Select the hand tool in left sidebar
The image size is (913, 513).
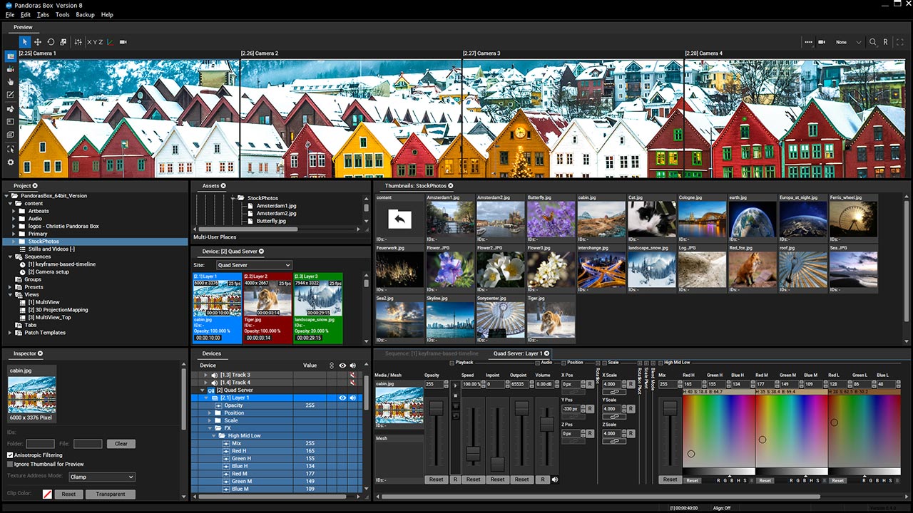point(11,83)
